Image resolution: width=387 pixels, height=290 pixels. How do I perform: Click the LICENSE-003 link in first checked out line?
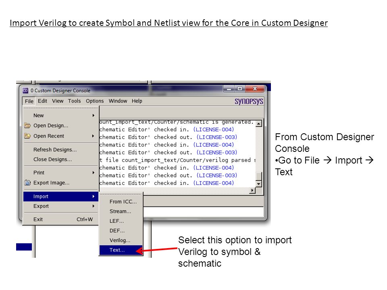tap(217, 137)
